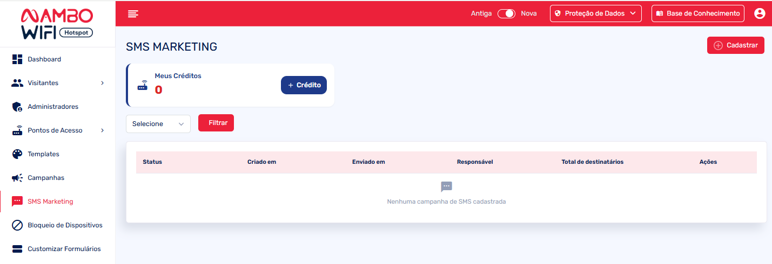Open Base de Conhecimento link

[x=697, y=13]
